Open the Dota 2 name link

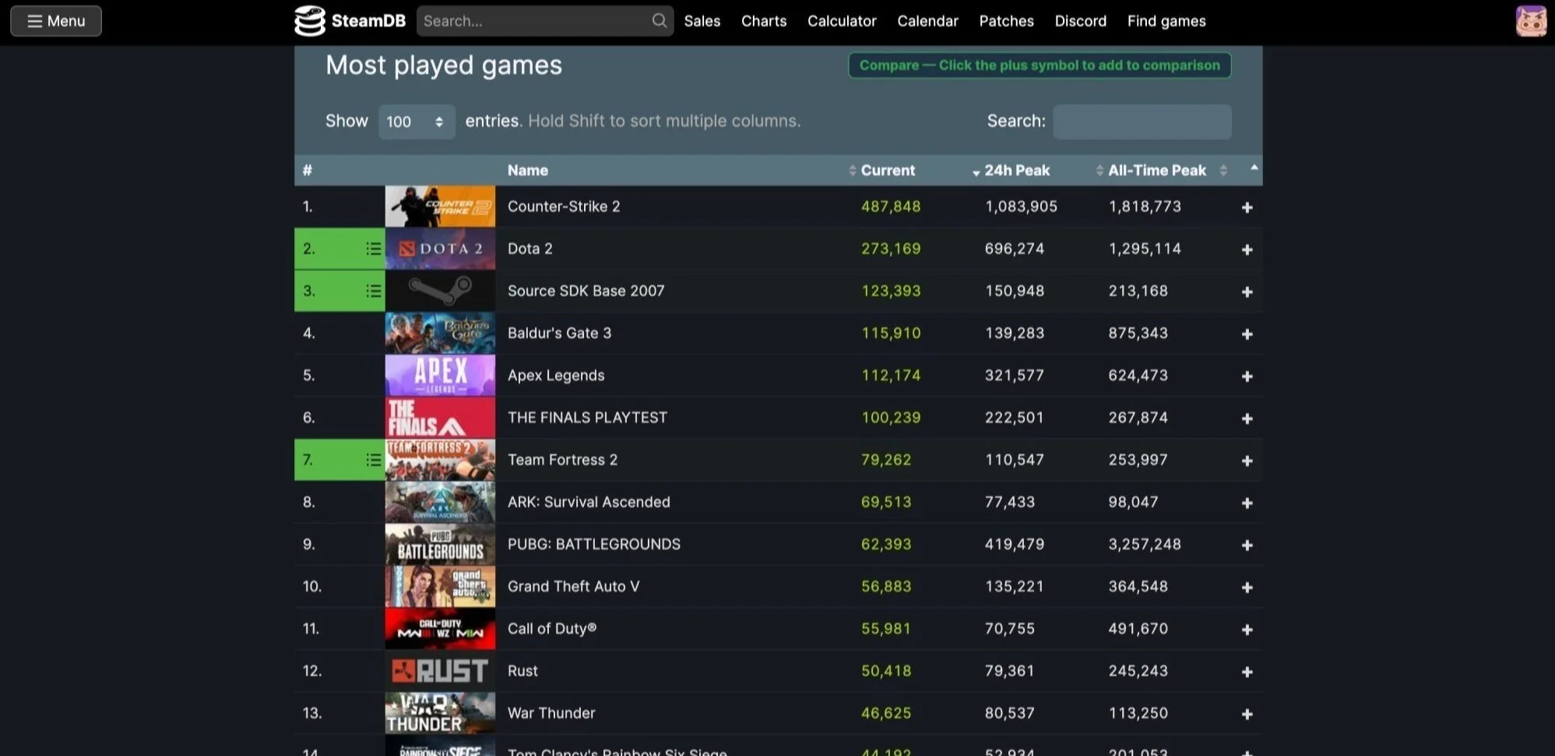(x=529, y=248)
